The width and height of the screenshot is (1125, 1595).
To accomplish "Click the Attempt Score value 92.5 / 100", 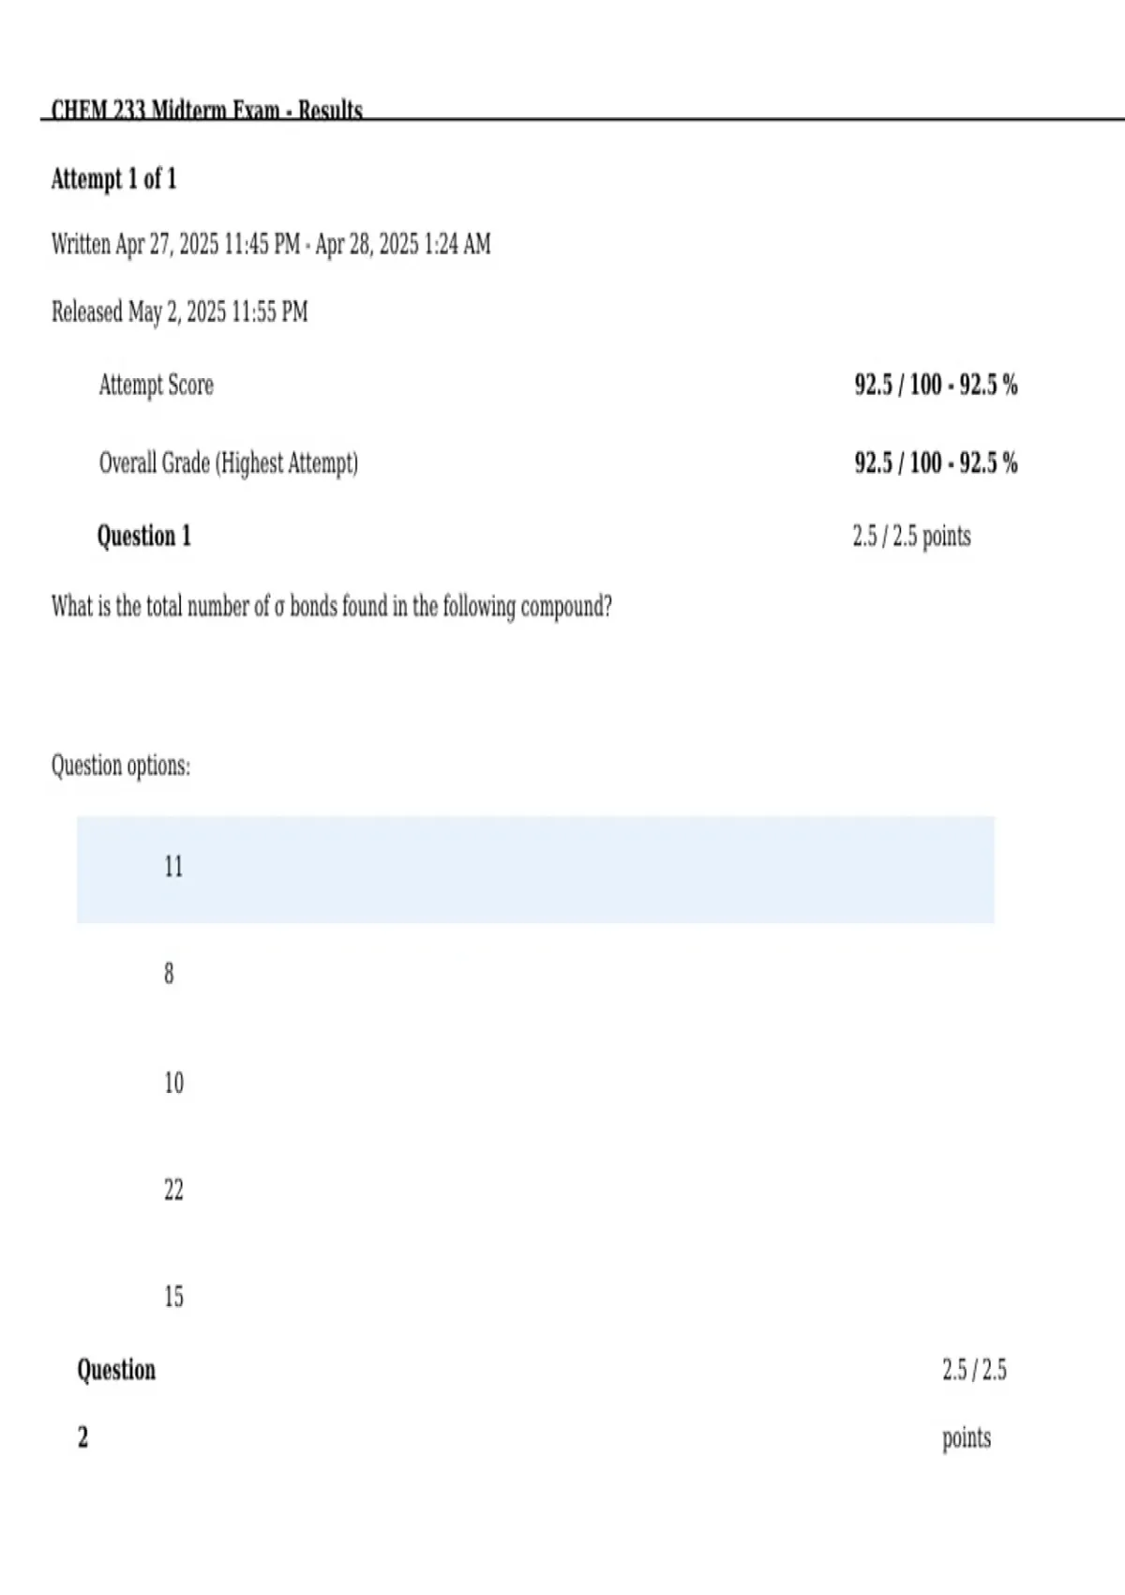I will [936, 385].
